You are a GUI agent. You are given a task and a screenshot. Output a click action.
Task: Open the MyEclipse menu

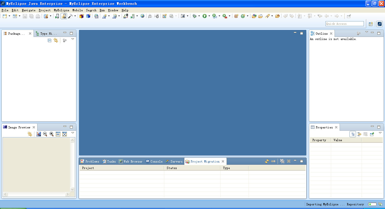click(x=61, y=10)
